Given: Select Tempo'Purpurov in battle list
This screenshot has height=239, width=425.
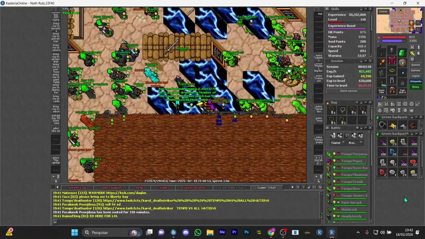Looking at the screenshot, I should [347, 155].
